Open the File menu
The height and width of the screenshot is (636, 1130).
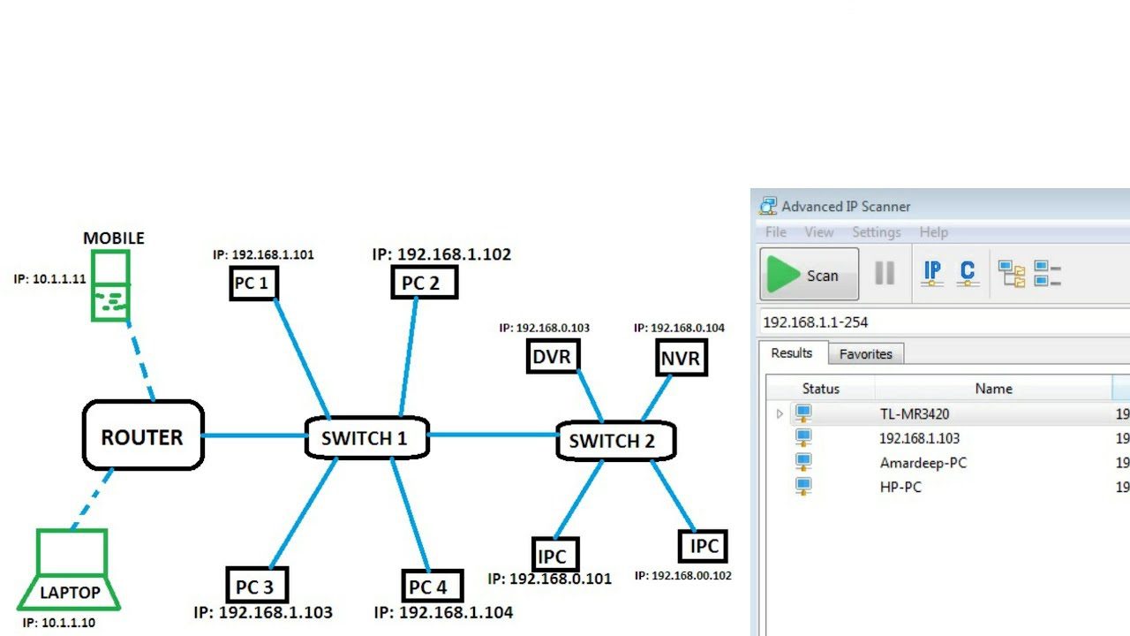776,232
